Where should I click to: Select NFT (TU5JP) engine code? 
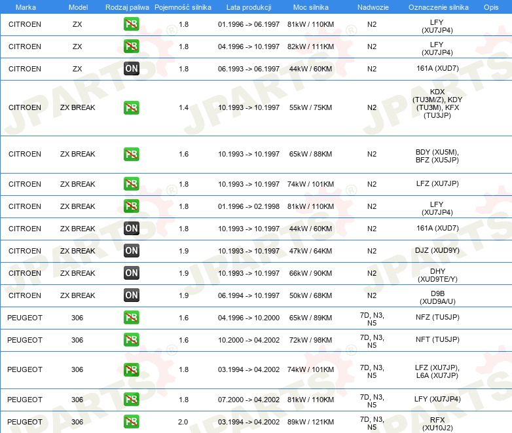point(437,339)
